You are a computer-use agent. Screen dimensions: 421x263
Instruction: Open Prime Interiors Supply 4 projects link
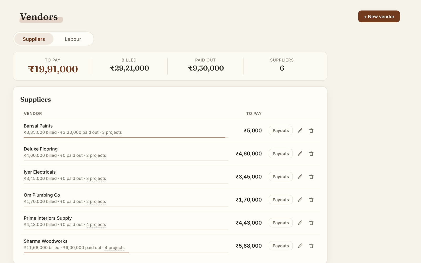point(96,225)
